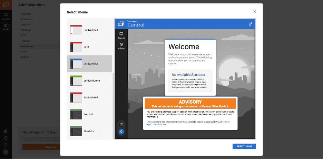Click the Apply Theme button
323x159 pixels.
coord(244,146)
